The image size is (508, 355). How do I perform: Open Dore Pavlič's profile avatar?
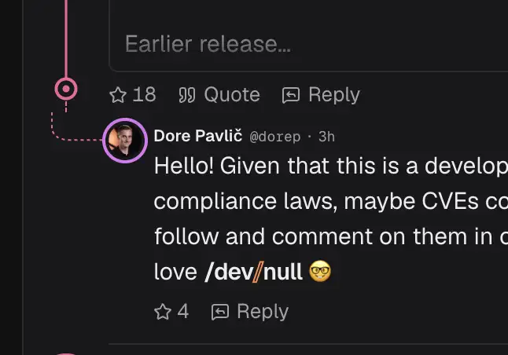tap(125, 141)
